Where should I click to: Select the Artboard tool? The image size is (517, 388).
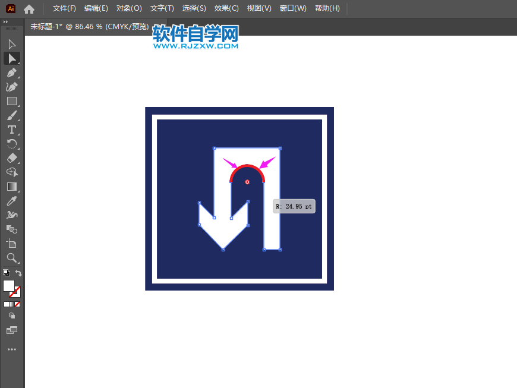click(x=12, y=243)
